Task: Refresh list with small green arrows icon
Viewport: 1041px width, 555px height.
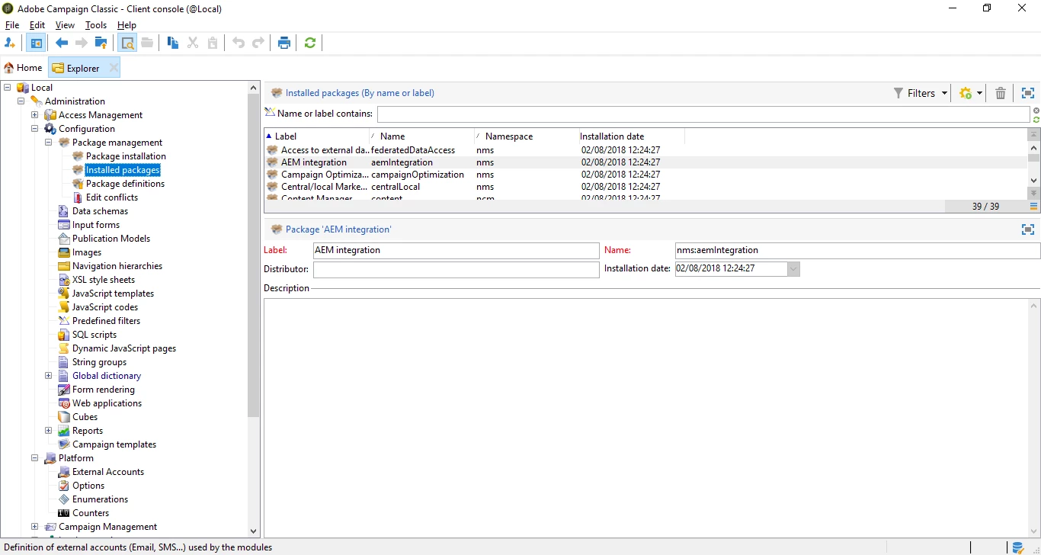Action: [1036, 120]
